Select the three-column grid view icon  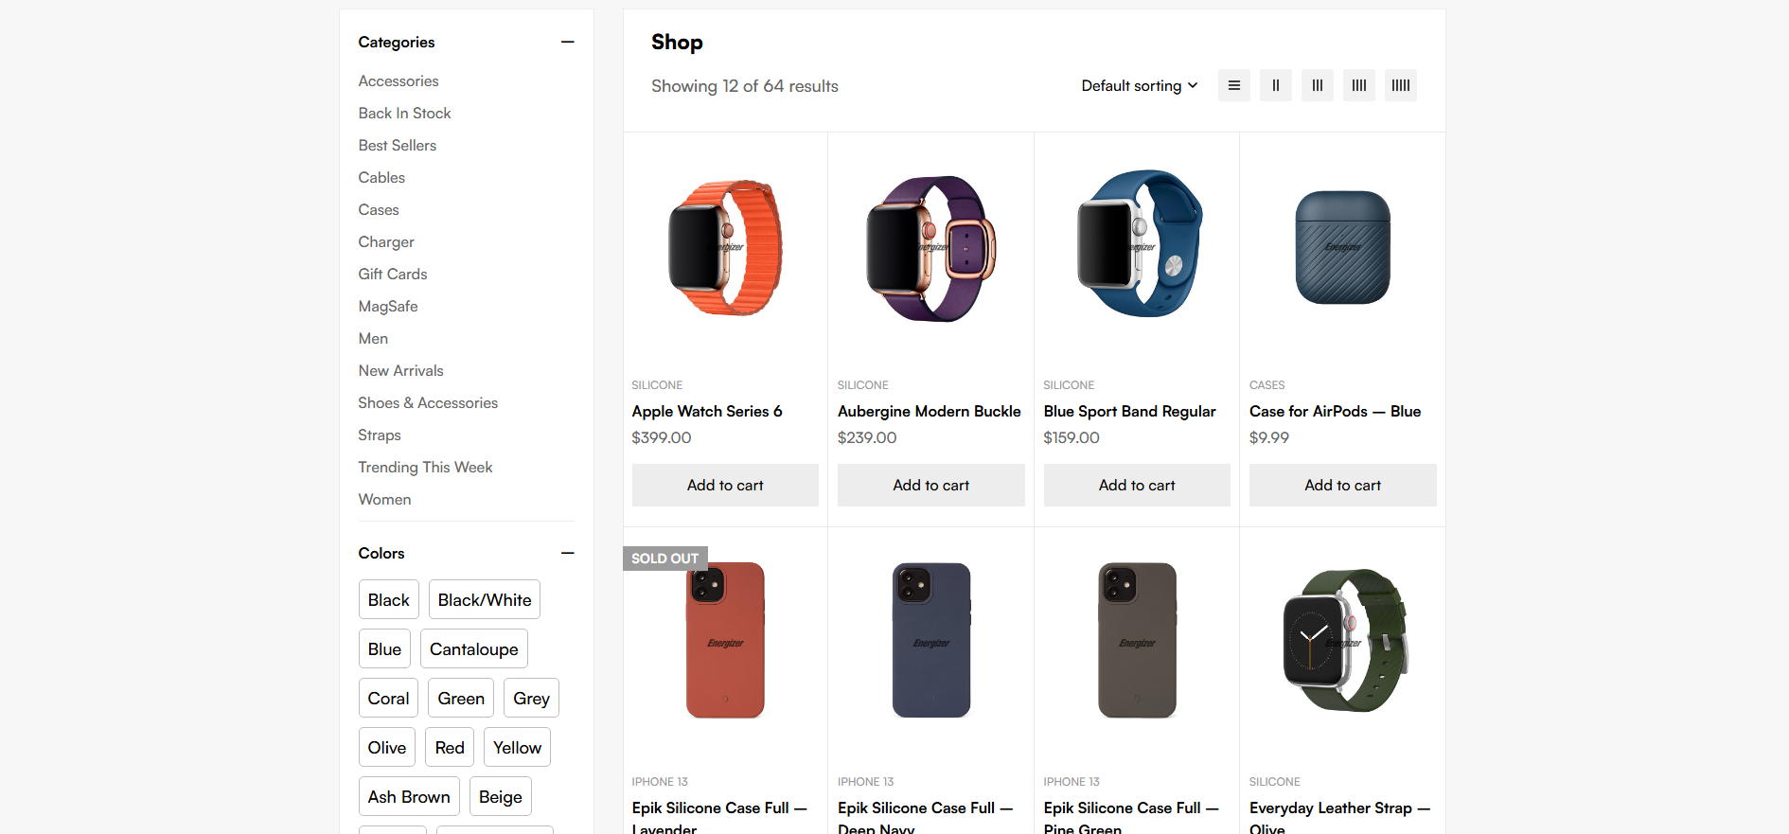click(x=1317, y=85)
